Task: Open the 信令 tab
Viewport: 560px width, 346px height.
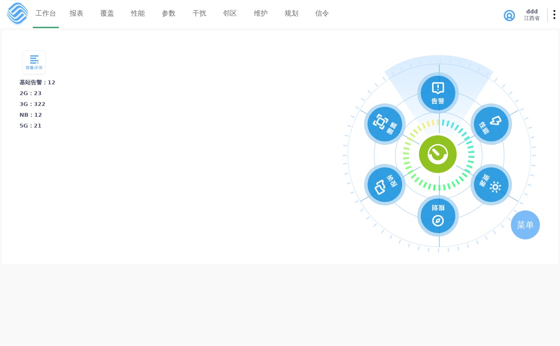Action: tap(322, 13)
